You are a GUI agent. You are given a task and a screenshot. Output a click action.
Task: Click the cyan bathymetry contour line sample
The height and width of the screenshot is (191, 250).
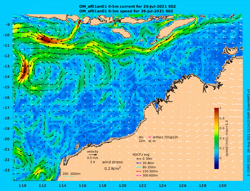point(69,176)
